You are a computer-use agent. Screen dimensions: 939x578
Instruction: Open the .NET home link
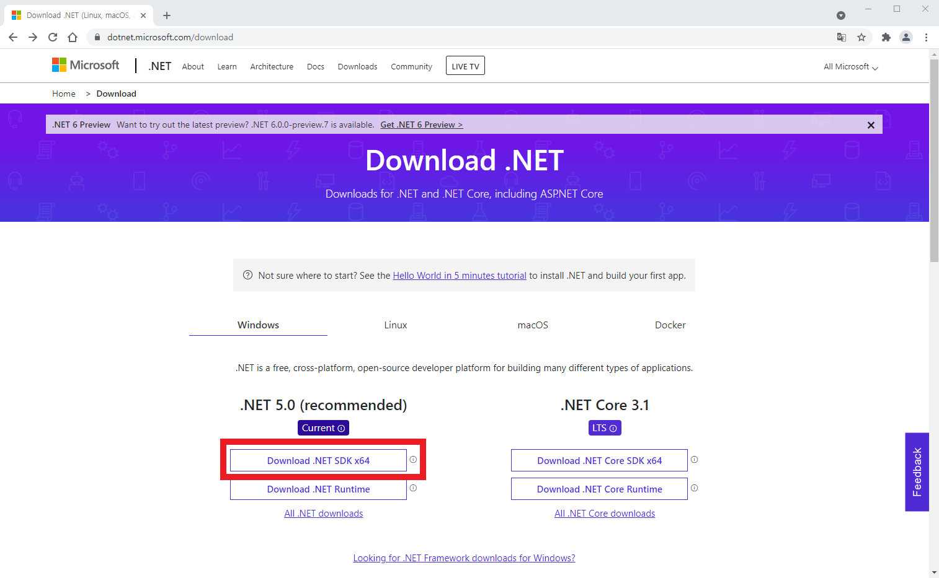160,66
